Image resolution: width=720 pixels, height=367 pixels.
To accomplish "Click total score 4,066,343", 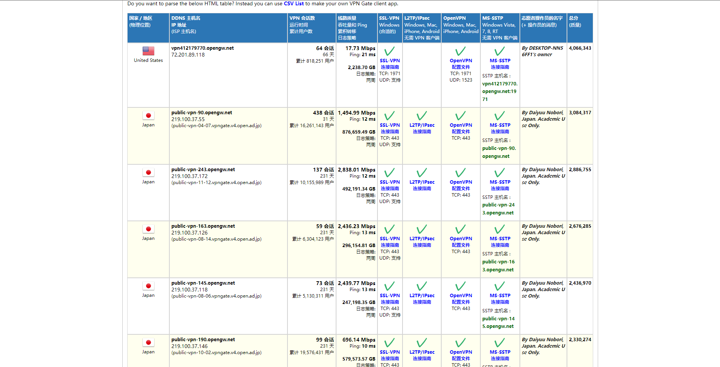I will (x=580, y=48).
